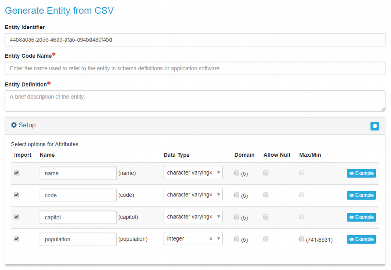Click the Setup heading with gear icon
Viewport: 391px width, 270px height.
click(23, 125)
